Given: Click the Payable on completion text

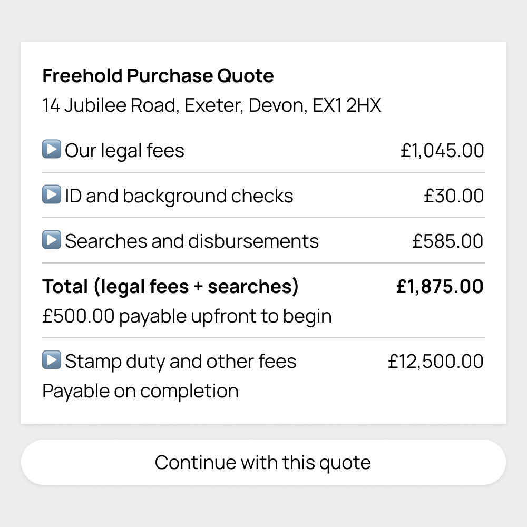Looking at the screenshot, I should coord(140,391).
